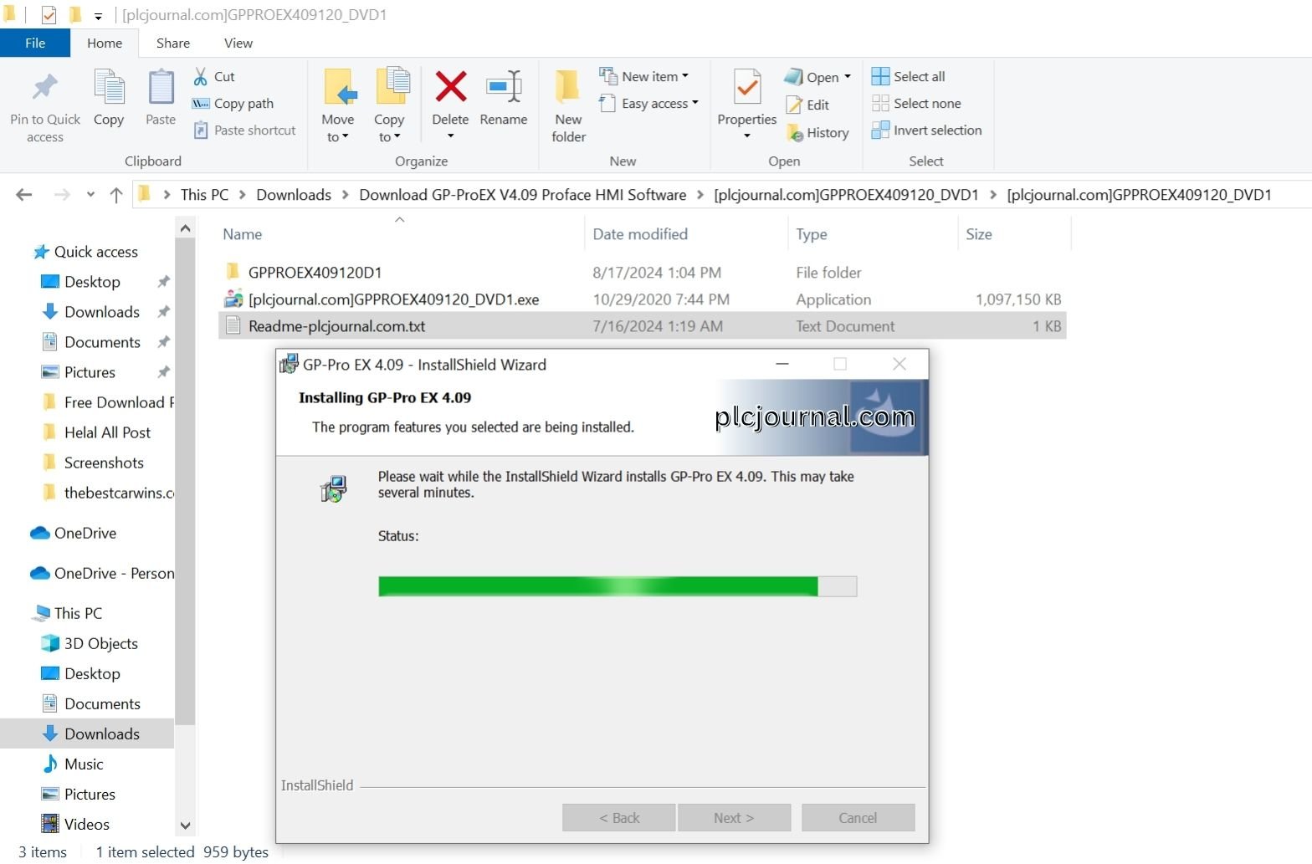The width and height of the screenshot is (1312, 864).
Task: Open file History in ribbon
Action: pos(818,133)
